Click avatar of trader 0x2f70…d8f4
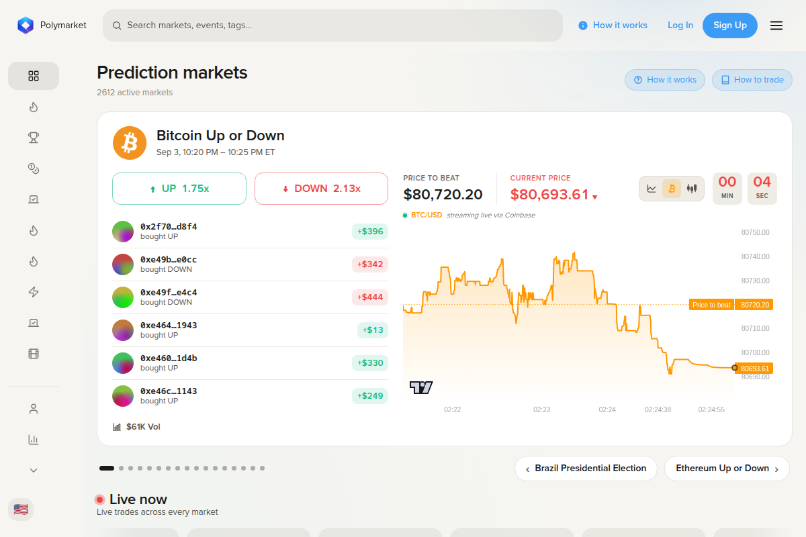The image size is (806, 537). click(x=123, y=232)
